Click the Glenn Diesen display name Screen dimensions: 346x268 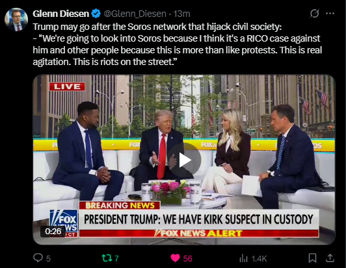pyautogui.click(x=60, y=14)
